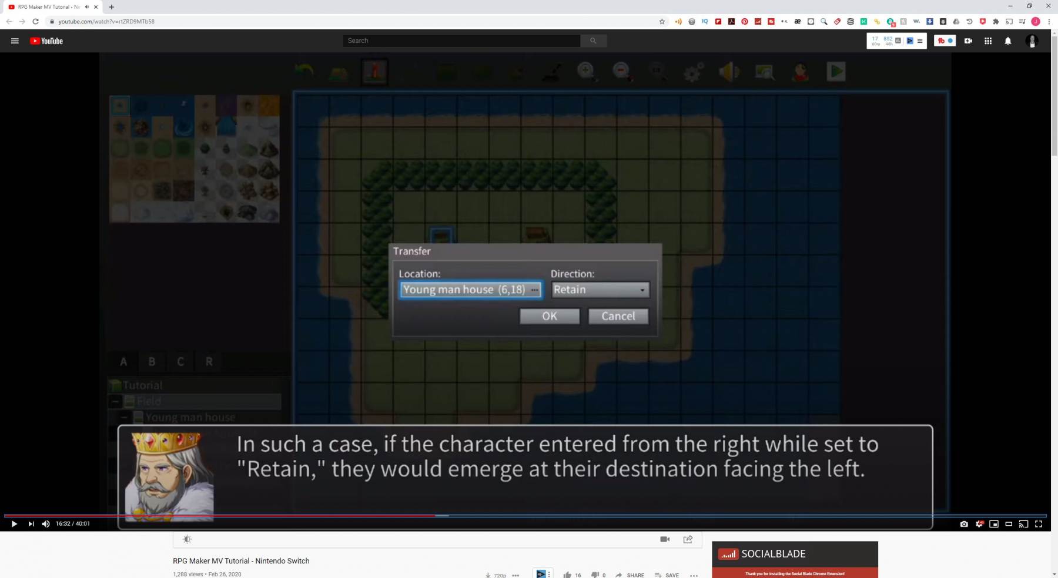Select the R tileset tab
The height and width of the screenshot is (578, 1058).
click(209, 362)
